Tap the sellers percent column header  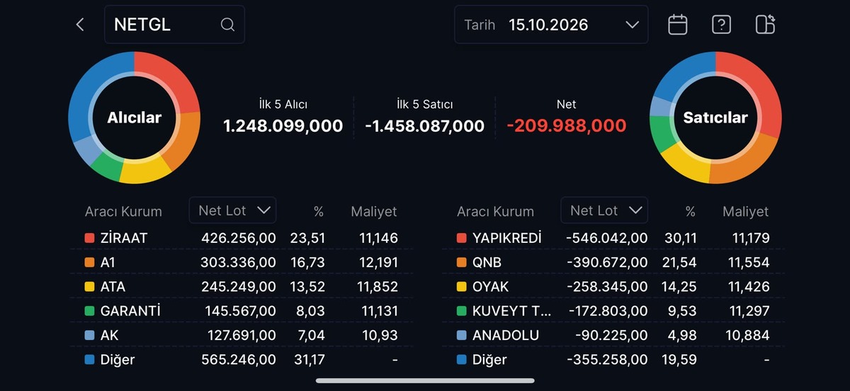point(690,211)
